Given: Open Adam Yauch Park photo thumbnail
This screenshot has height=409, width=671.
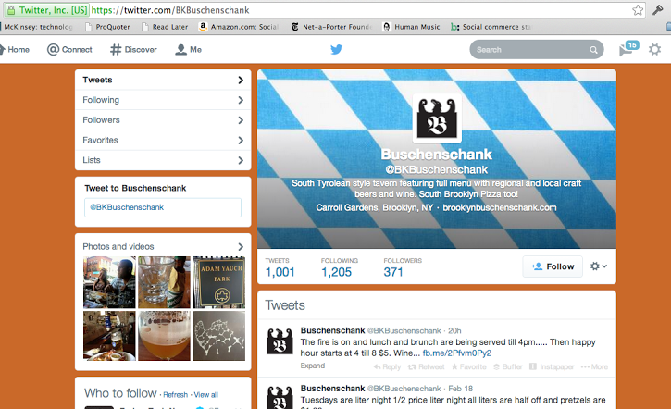Looking at the screenshot, I should click(219, 282).
